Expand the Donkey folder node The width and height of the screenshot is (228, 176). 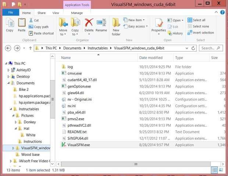tap(16, 122)
